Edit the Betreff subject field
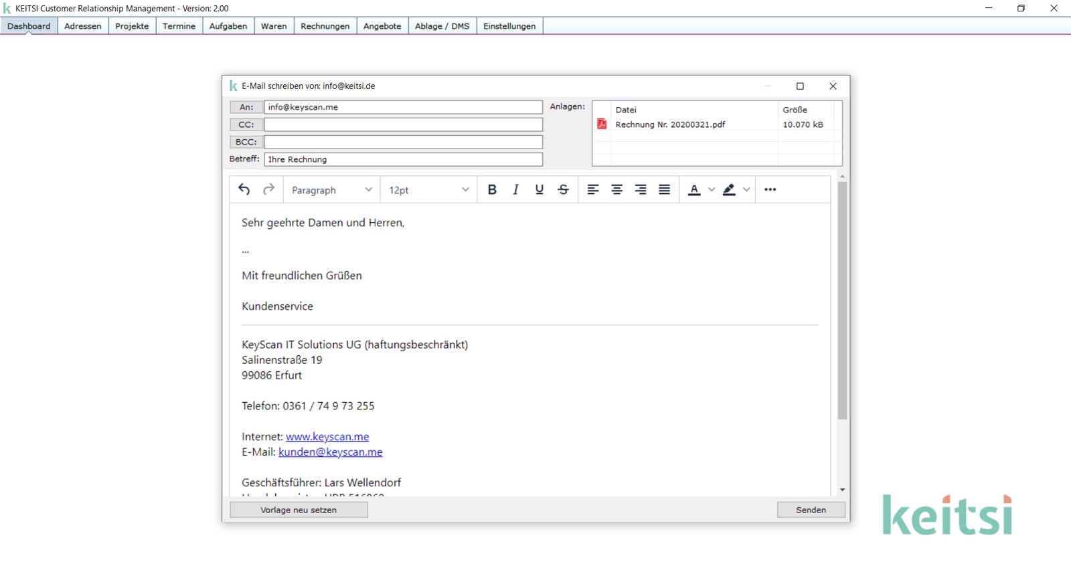This screenshot has width=1071, height=574. pyautogui.click(x=404, y=159)
